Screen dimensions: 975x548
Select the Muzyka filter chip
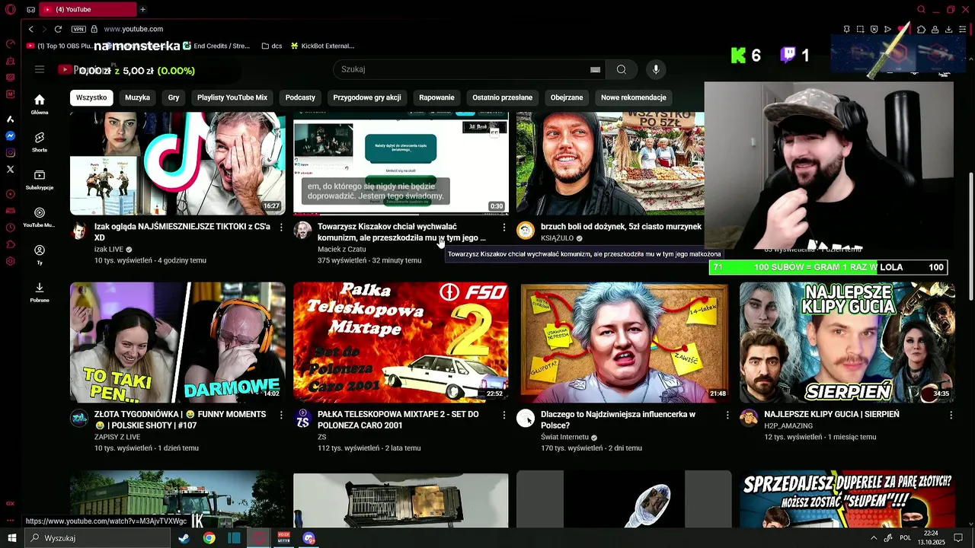pos(138,97)
